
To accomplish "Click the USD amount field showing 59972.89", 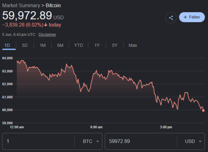I will pyautogui.click(x=141, y=141).
